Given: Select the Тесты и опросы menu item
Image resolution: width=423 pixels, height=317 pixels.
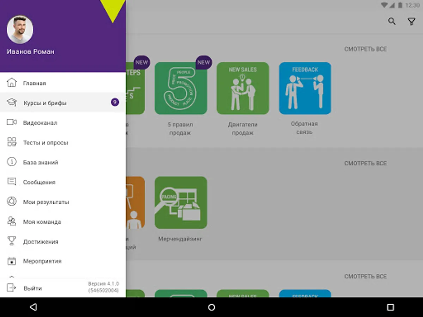Looking at the screenshot, I should pyautogui.click(x=63, y=142).
